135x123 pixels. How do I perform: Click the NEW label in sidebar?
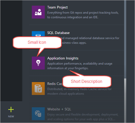coord(11,117)
